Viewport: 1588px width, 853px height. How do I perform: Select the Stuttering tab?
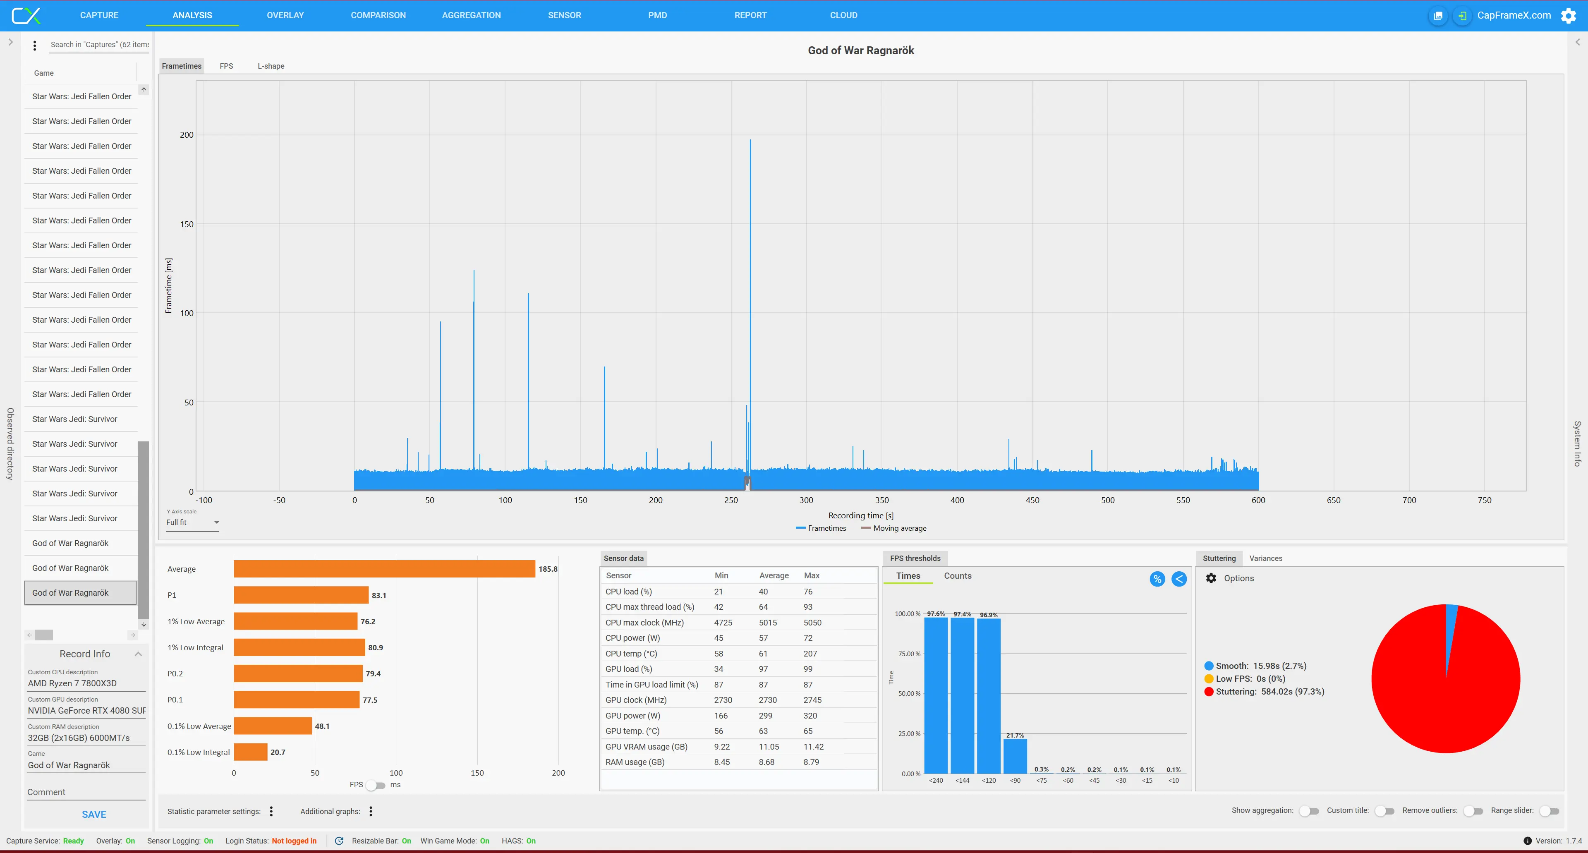1219,558
